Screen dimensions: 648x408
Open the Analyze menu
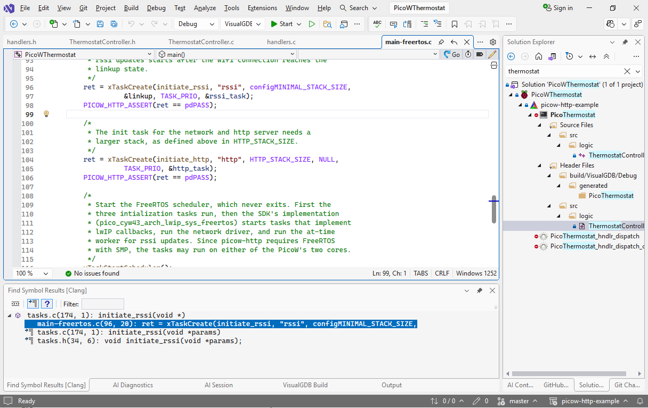(205, 8)
